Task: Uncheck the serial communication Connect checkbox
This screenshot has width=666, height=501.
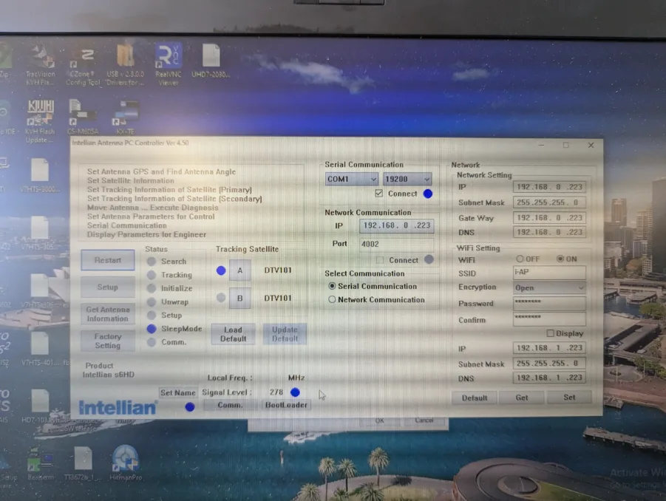Action: pos(379,194)
